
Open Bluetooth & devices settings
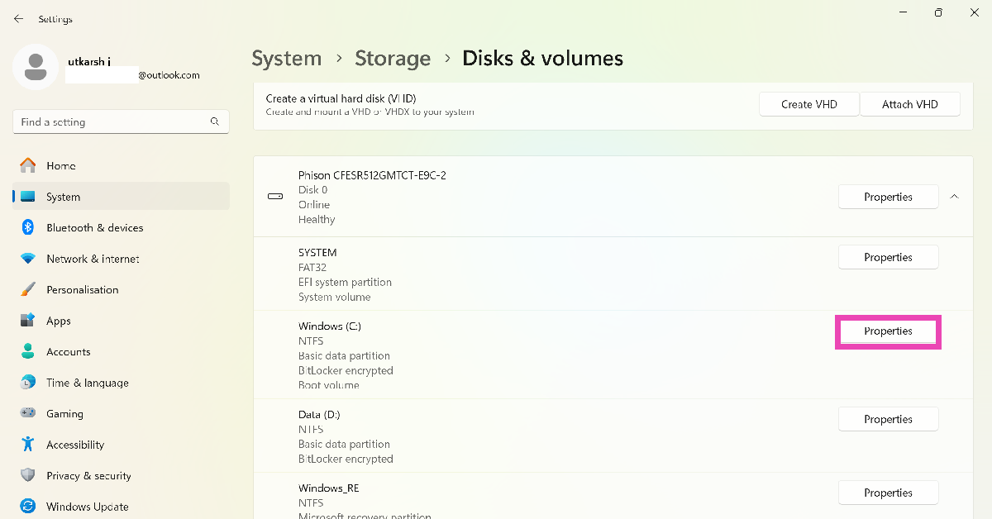[x=94, y=228]
